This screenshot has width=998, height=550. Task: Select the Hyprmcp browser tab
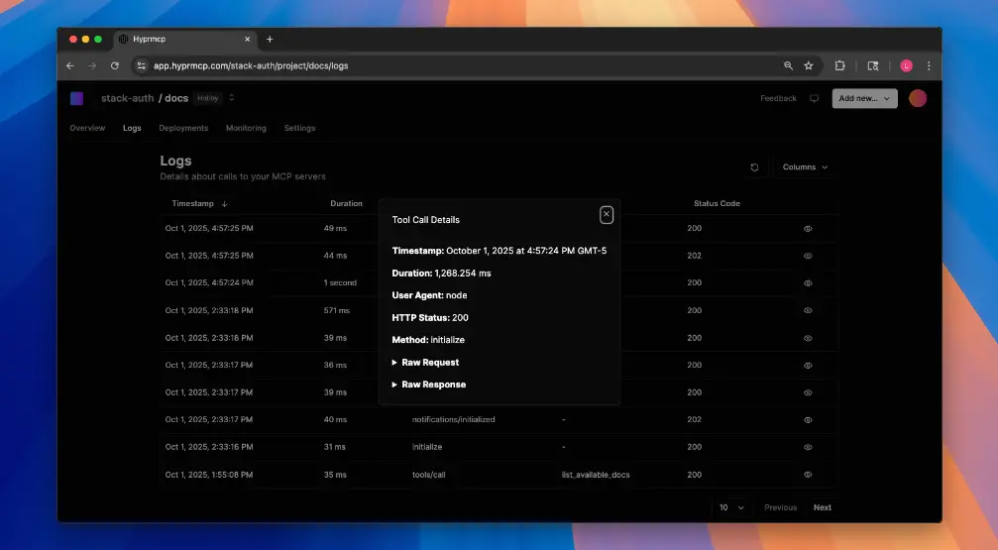click(184, 40)
